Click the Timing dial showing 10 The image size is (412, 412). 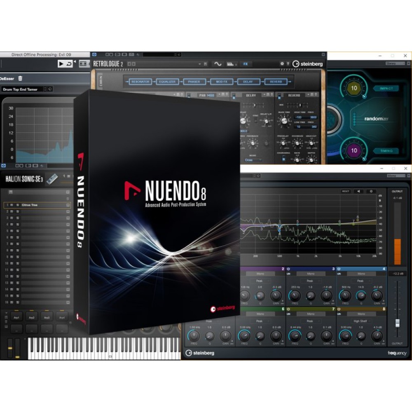click(353, 150)
